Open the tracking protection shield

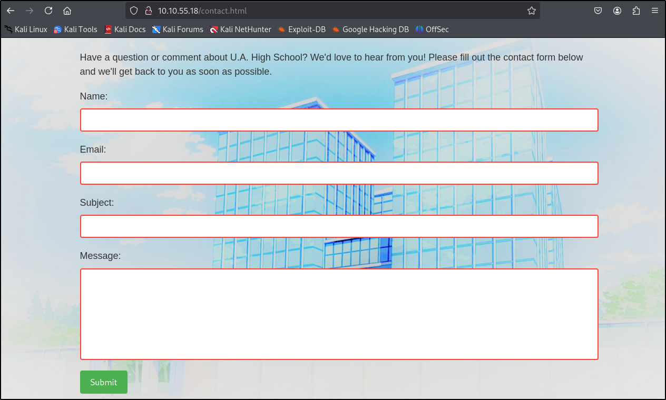134,11
